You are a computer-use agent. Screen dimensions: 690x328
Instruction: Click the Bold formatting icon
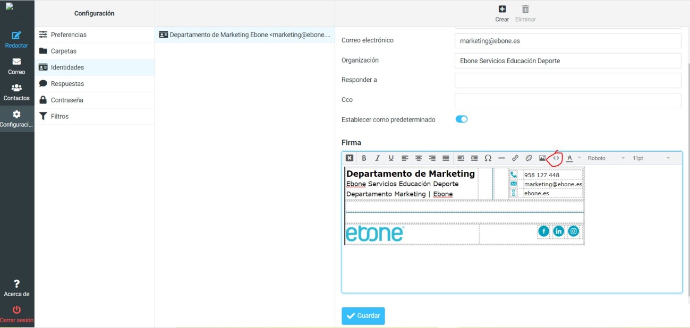pos(364,158)
